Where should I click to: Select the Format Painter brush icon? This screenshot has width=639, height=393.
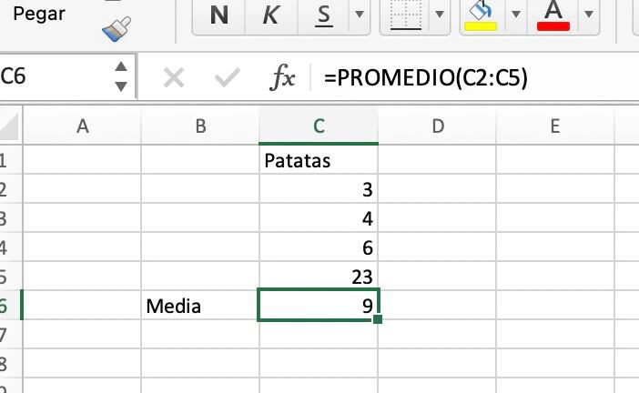117,28
